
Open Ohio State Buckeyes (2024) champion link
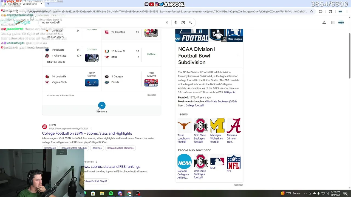click(221, 102)
